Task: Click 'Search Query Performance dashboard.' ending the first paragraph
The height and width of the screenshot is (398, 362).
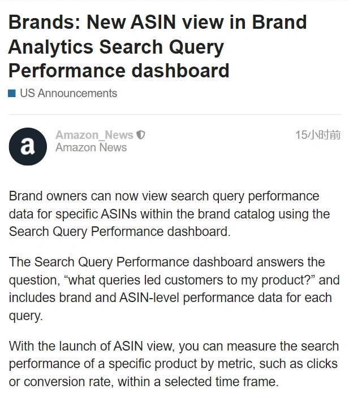Action: coord(119,231)
